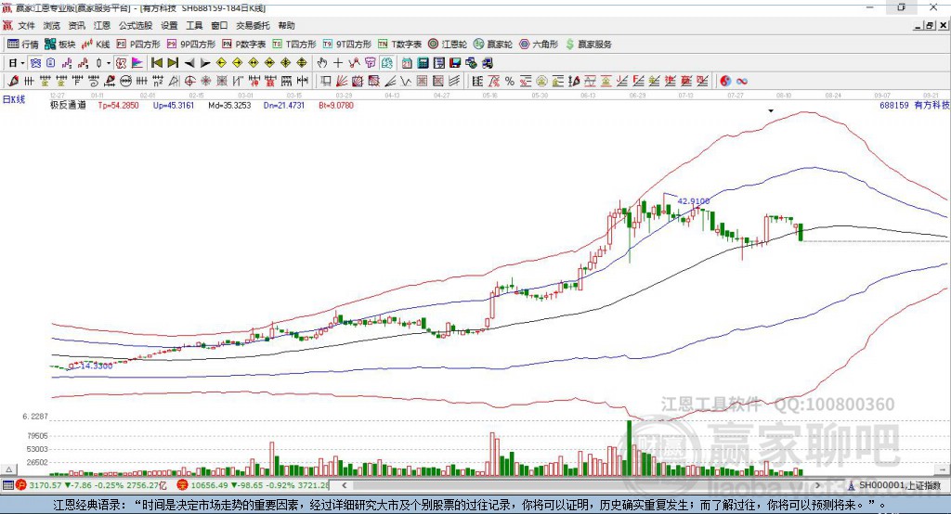Screen dimensions: 951x514
Task: Click the 688159 有方科技 stock label
Action: [915, 106]
